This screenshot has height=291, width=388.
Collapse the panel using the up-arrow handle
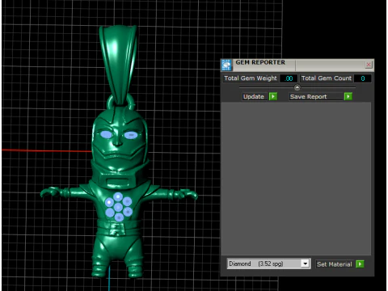tap(297, 87)
